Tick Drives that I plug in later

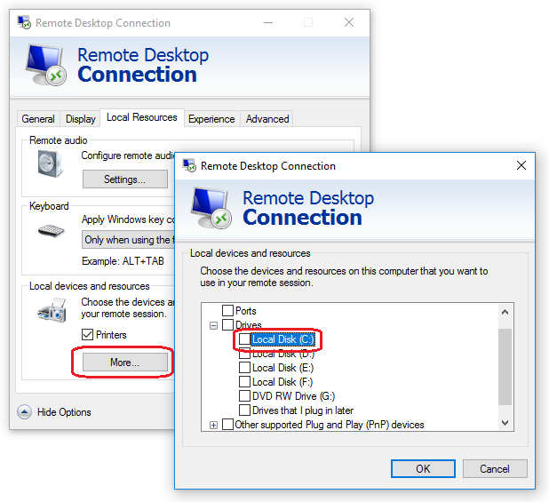pyautogui.click(x=244, y=410)
